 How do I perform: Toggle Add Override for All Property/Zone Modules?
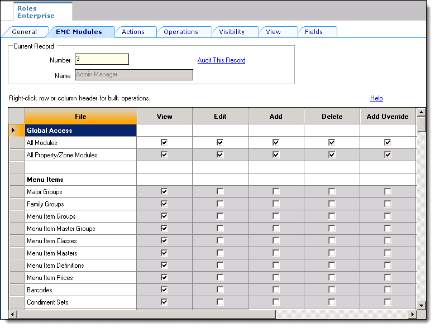point(388,155)
